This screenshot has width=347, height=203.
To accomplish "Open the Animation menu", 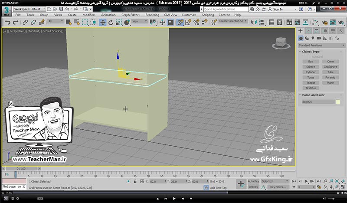I will coord(108,15).
